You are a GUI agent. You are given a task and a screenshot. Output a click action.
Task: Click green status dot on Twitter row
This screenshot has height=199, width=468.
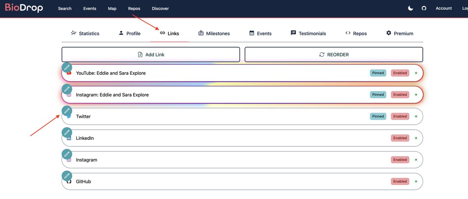[x=416, y=116]
